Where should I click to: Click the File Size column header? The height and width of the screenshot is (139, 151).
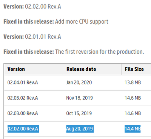coord(134,69)
